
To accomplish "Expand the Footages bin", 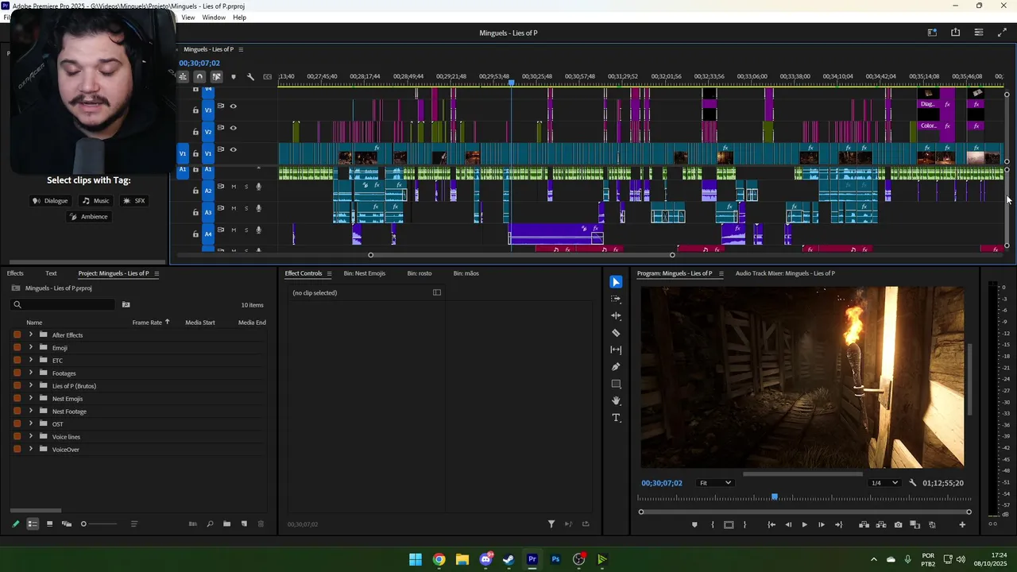I will [x=31, y=373].
